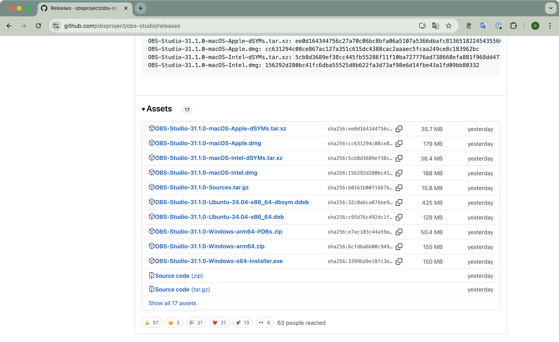Click 63 people reacted text

coord(301,323)
